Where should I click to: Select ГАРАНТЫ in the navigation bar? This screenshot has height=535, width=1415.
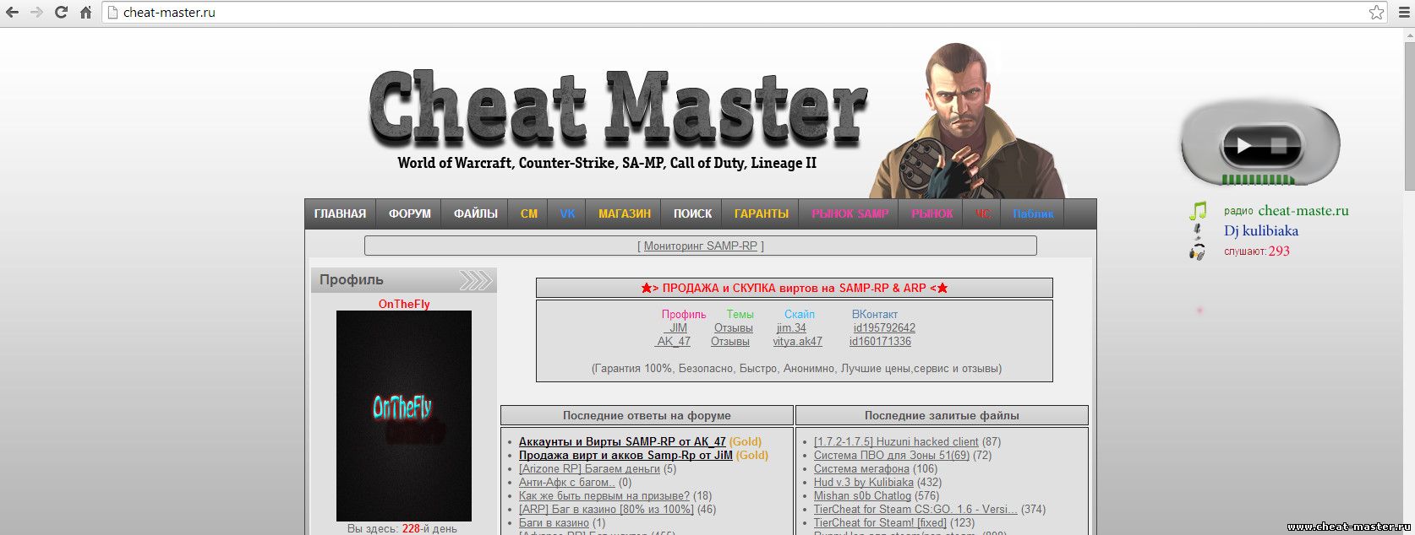761,213
